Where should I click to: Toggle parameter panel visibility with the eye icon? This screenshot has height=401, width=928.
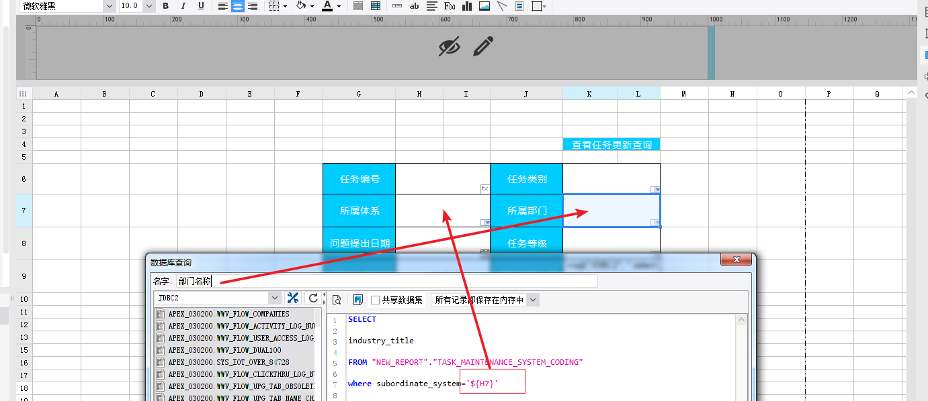click(x=449, y=47)
